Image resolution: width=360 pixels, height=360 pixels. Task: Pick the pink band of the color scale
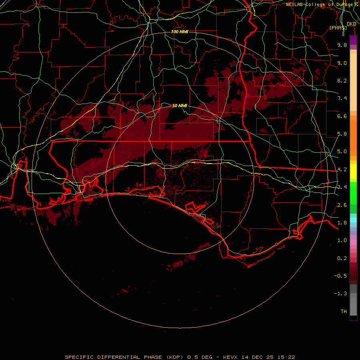353,242
